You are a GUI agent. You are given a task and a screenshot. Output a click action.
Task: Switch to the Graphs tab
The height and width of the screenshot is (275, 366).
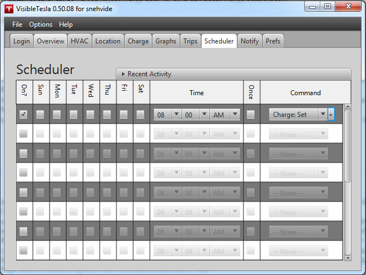pyautogui.click(x=165, y=41)
